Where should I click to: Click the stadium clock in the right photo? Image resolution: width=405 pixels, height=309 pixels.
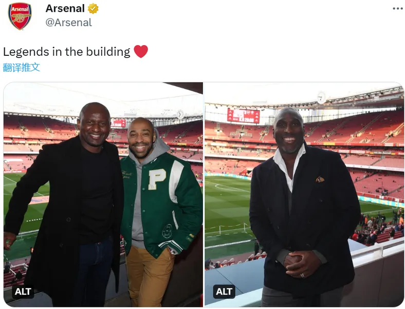tap(321, 97)
